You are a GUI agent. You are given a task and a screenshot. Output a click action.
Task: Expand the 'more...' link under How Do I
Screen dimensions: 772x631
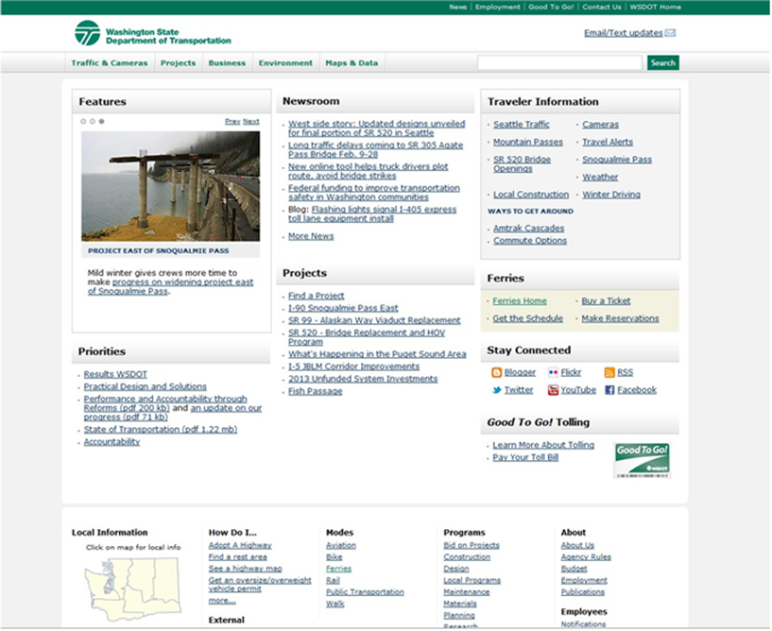(222, 600)
